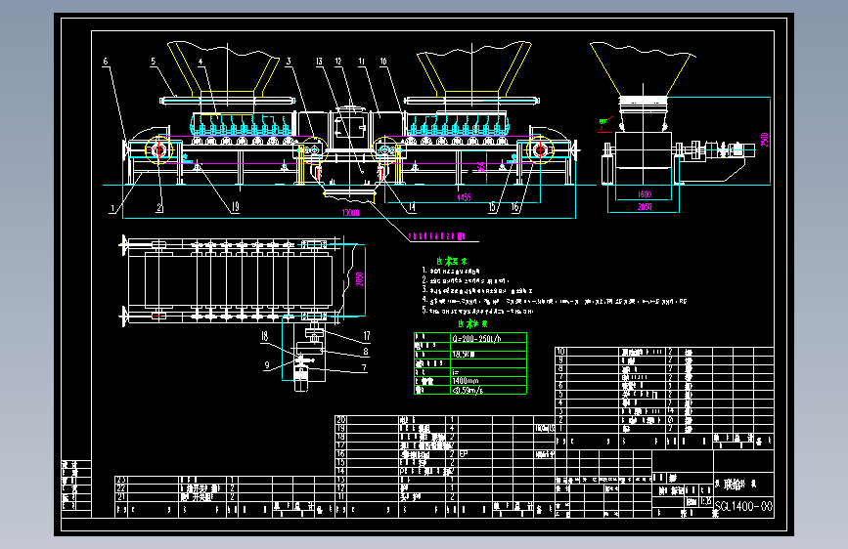Select balloon number 18 in the plan view
The height and width of the screenshot is (549, 848).
click(x=264, y=336)
